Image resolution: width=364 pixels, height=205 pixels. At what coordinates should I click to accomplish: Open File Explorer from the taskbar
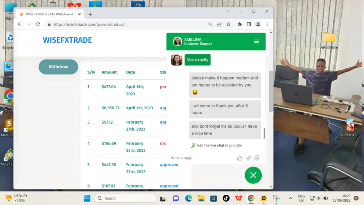pyautogui.click(x=201, y=198)
